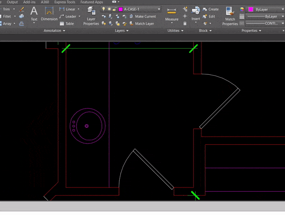Open the Array dropdown arrow
Screen dimensions: 285x215
tap(14, 24)
